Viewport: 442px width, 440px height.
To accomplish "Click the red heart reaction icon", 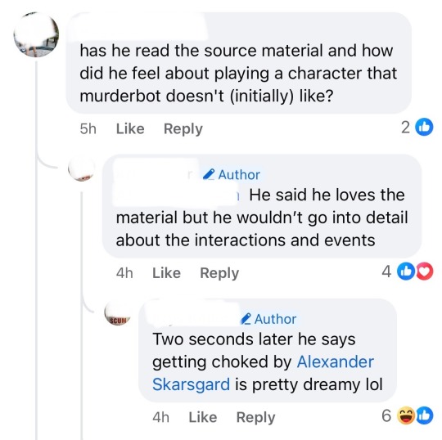I will pos(425,272).
